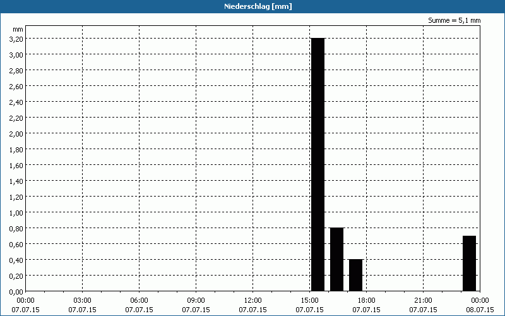Screen dimensions: 505x316
Task: Click the 0,70 mm bar near midnight
Action: (x=469, y=264)
